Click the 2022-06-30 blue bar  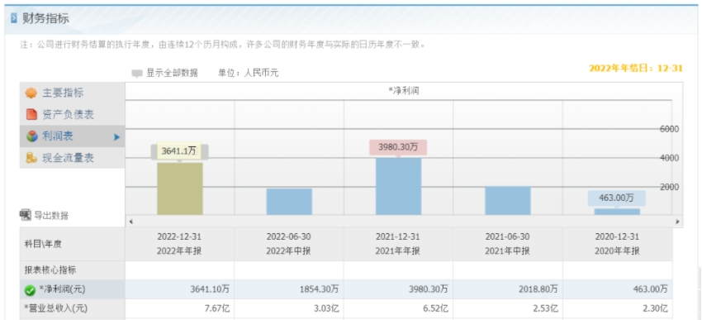[289, 202]
